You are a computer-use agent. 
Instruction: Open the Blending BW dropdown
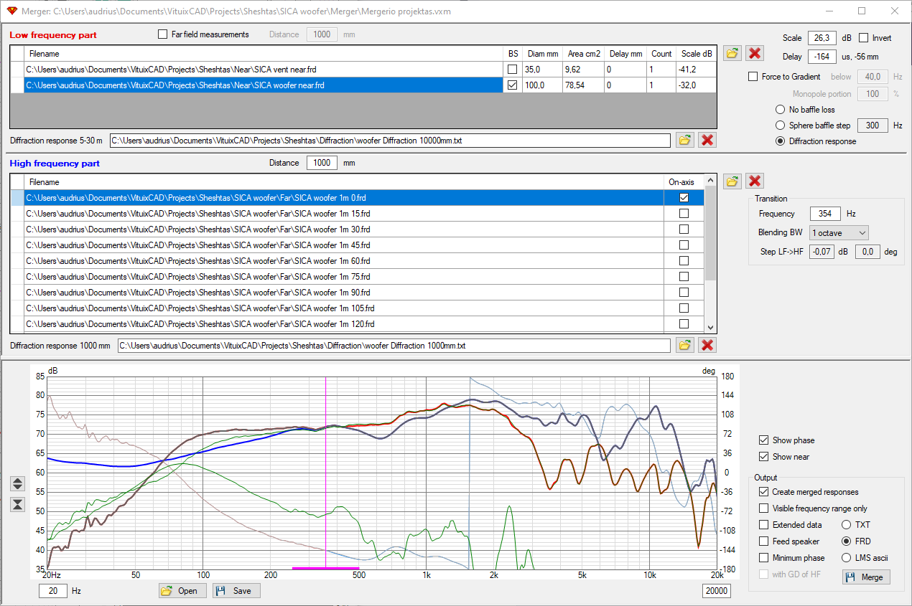pyautogui.click(x=839, y=232)
